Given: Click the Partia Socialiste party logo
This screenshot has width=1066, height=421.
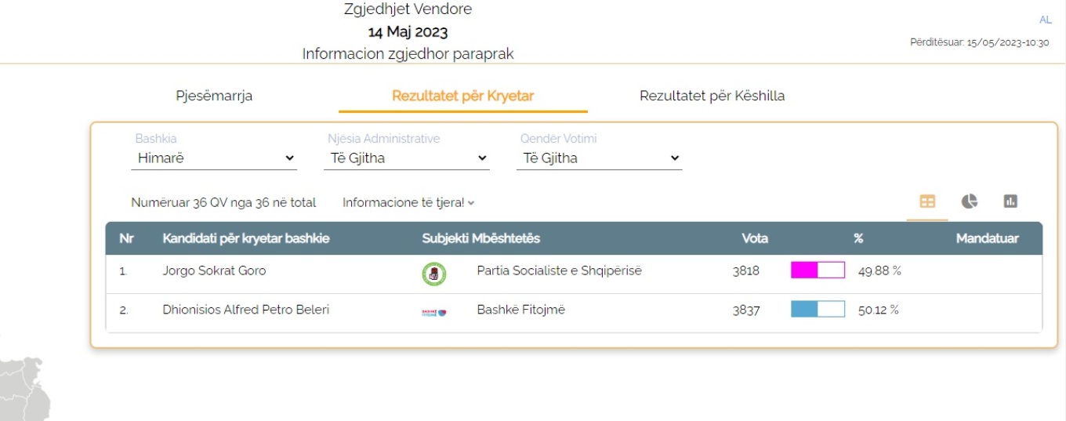Looking at the screenshot, I should pyautogui.click(x=433, y=274).
